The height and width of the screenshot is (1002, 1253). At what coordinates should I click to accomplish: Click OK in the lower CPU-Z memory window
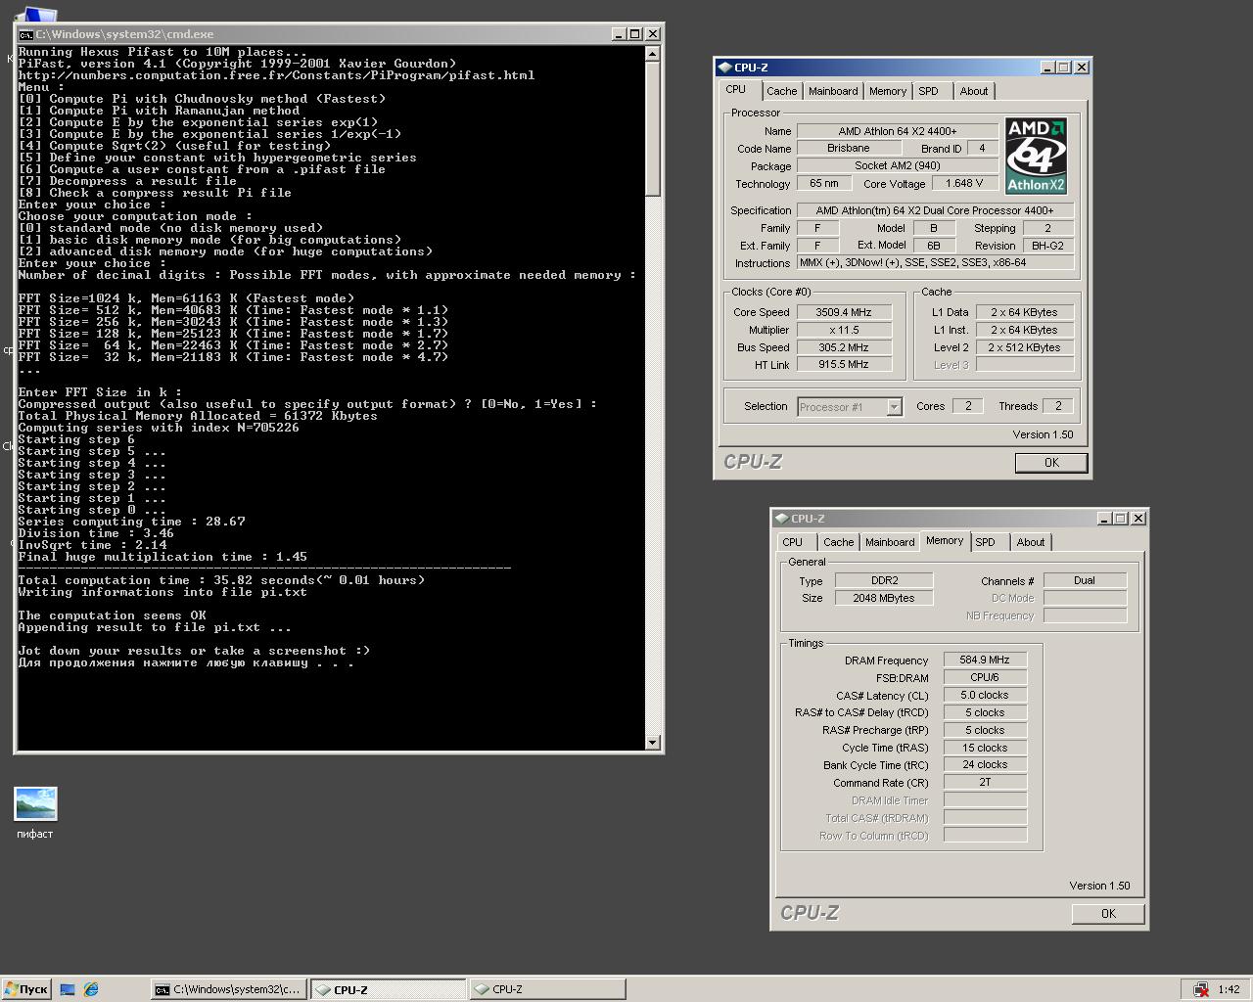coord(1108,914)
